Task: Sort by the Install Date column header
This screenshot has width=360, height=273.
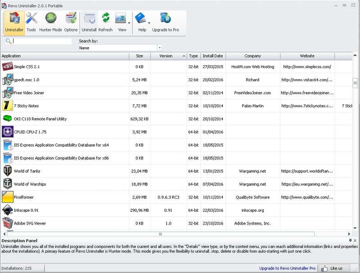Action: click(213, 56)
